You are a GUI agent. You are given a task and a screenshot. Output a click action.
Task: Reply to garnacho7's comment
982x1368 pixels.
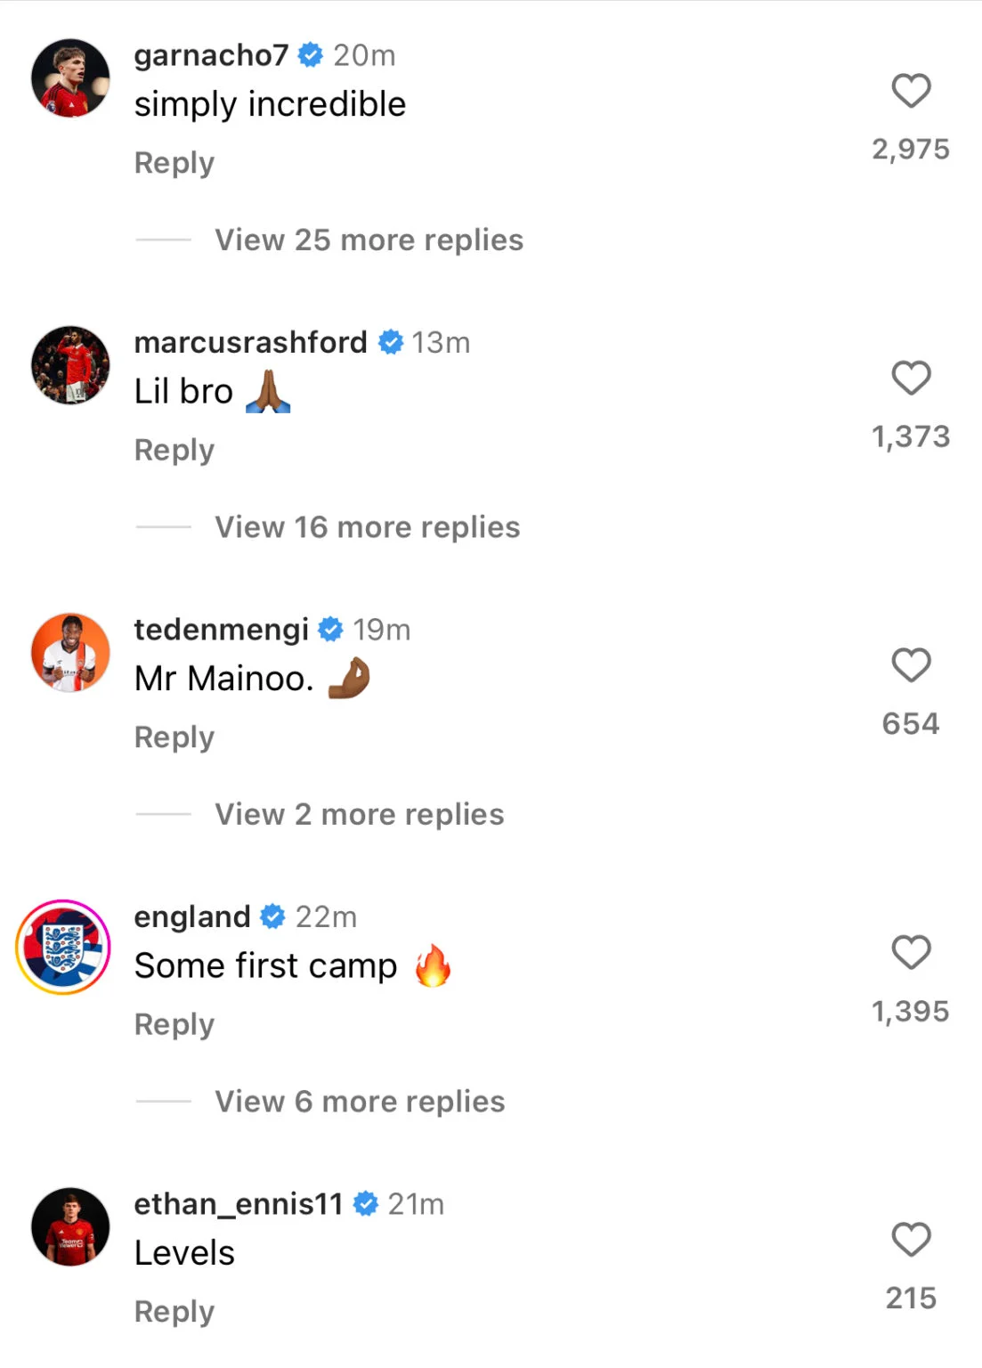point(174,163)
